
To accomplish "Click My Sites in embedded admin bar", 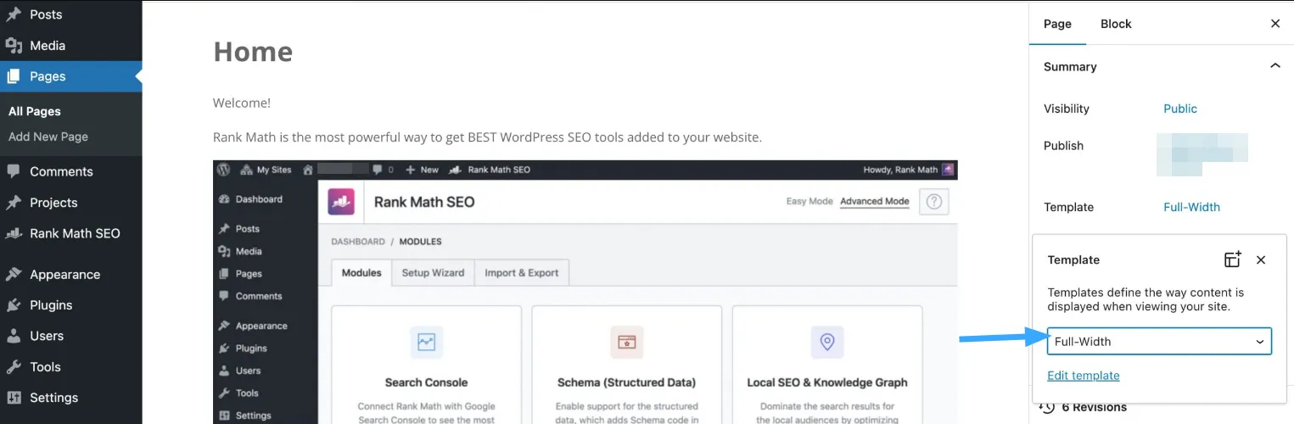I will [266, 170].
